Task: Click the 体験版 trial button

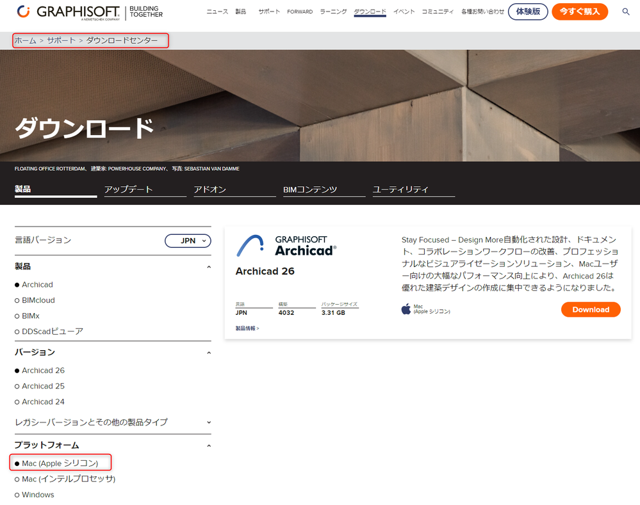Action: 528,12
